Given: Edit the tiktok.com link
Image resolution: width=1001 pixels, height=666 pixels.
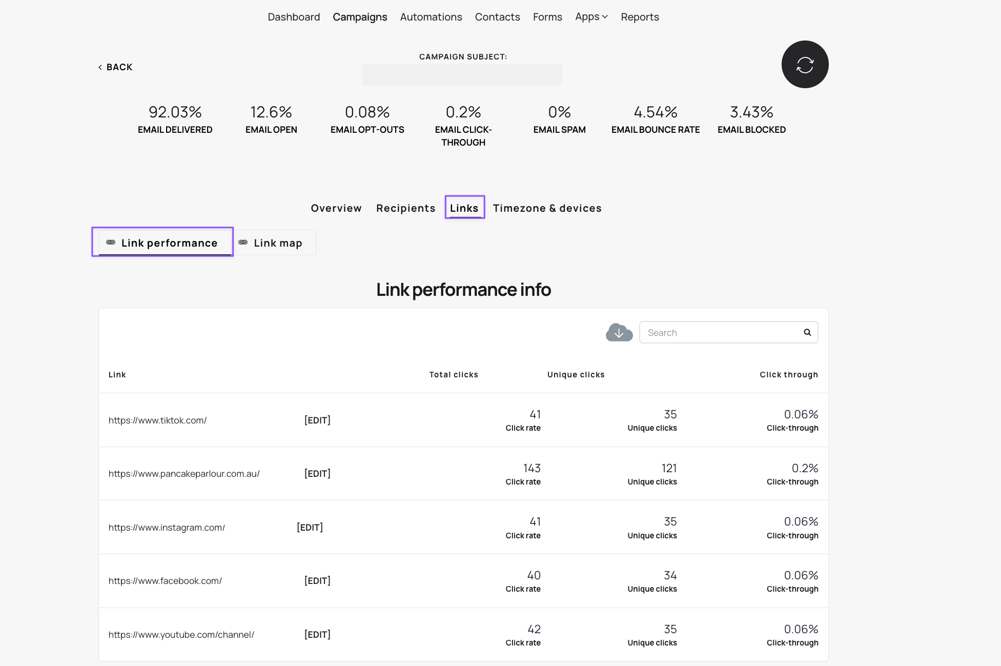Looking at the screenshot, I should click(317, 420).
